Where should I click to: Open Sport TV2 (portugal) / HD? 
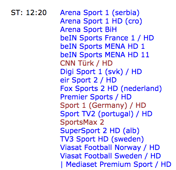pos(106,114)
